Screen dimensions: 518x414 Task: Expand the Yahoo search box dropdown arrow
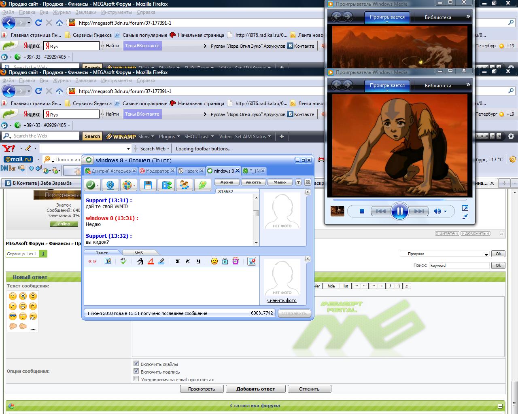129,149
